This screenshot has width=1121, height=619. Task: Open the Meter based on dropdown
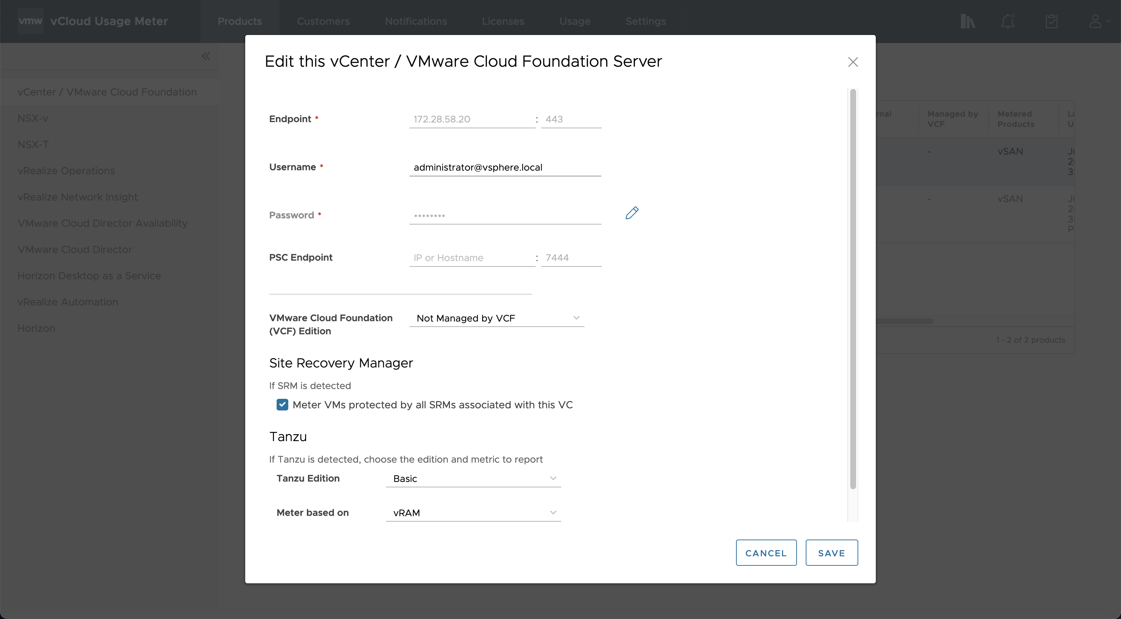point(473,513)
